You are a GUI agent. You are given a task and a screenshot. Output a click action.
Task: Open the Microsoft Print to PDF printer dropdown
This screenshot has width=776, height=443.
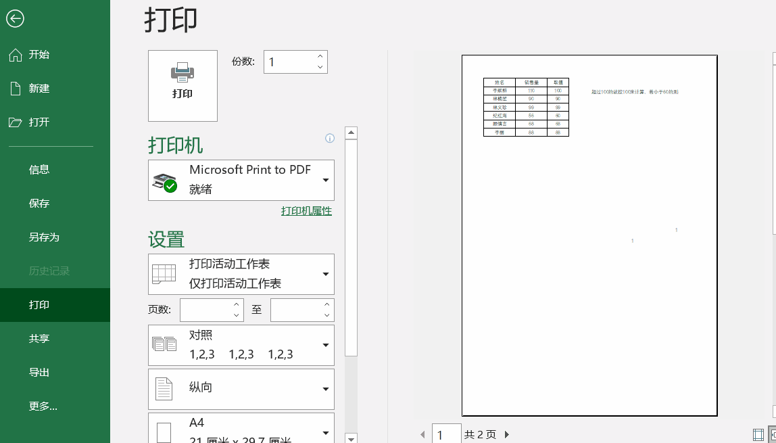241,180
